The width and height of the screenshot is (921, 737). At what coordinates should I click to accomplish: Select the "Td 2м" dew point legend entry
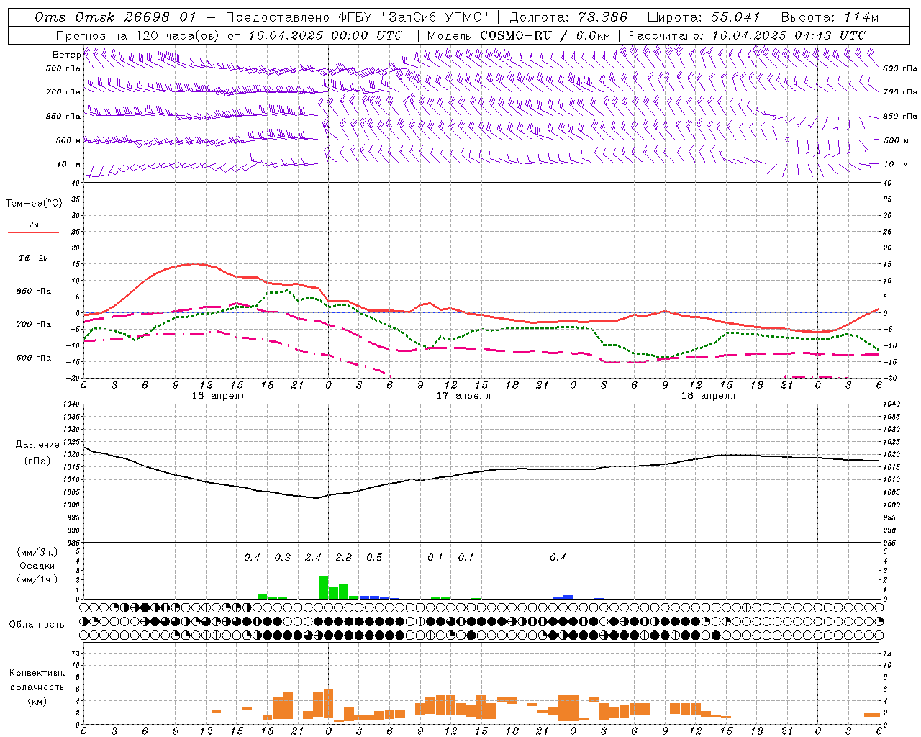click(x=33, y=258)
